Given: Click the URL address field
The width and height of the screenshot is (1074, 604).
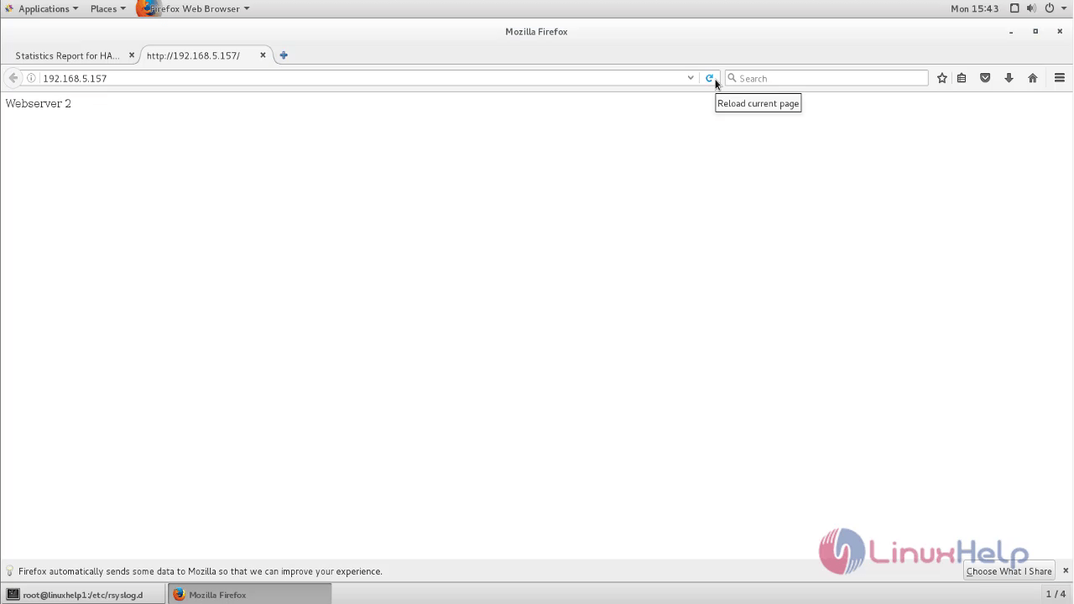Looking at the screenshot, I should point(361,78).
